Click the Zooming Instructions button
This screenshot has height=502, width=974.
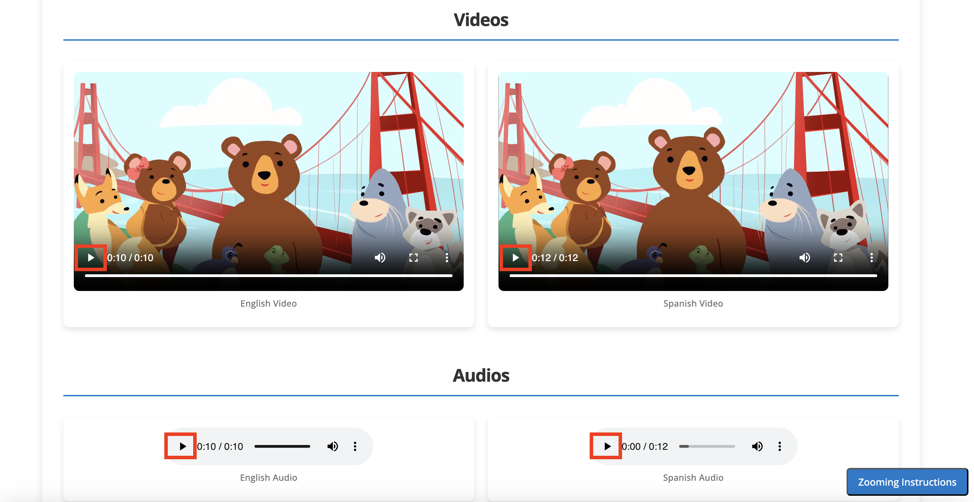point(907,481)
